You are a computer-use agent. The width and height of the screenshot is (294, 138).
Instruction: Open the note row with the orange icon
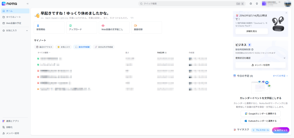click(x=122, y=89)
